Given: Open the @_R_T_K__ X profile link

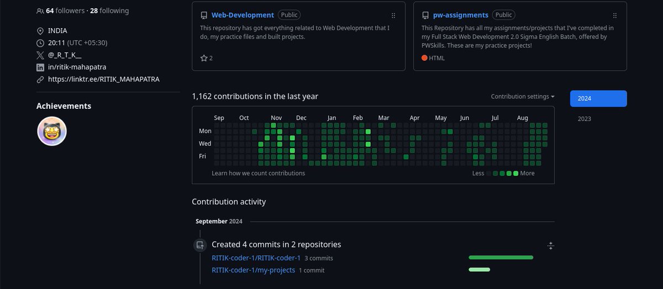Looking at the screenshot, I should (65, 55).
